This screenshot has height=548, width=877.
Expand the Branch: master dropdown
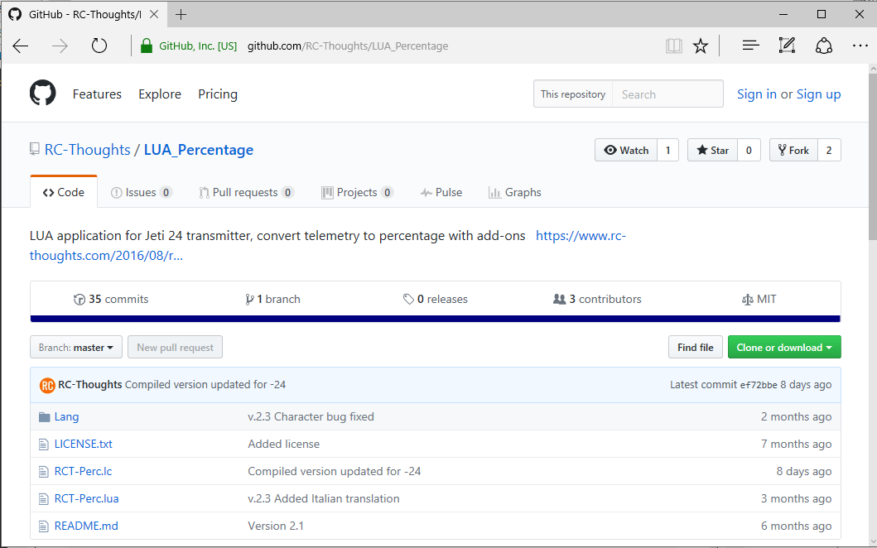tap(76, 347)
